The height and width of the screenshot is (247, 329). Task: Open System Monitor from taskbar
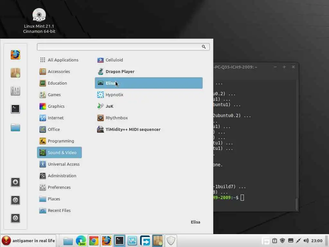tap(132, 241)
